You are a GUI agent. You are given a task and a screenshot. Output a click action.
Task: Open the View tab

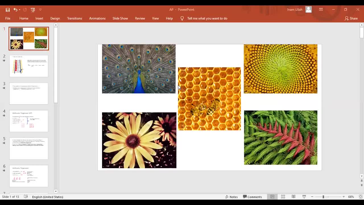(x=155, y=18)
